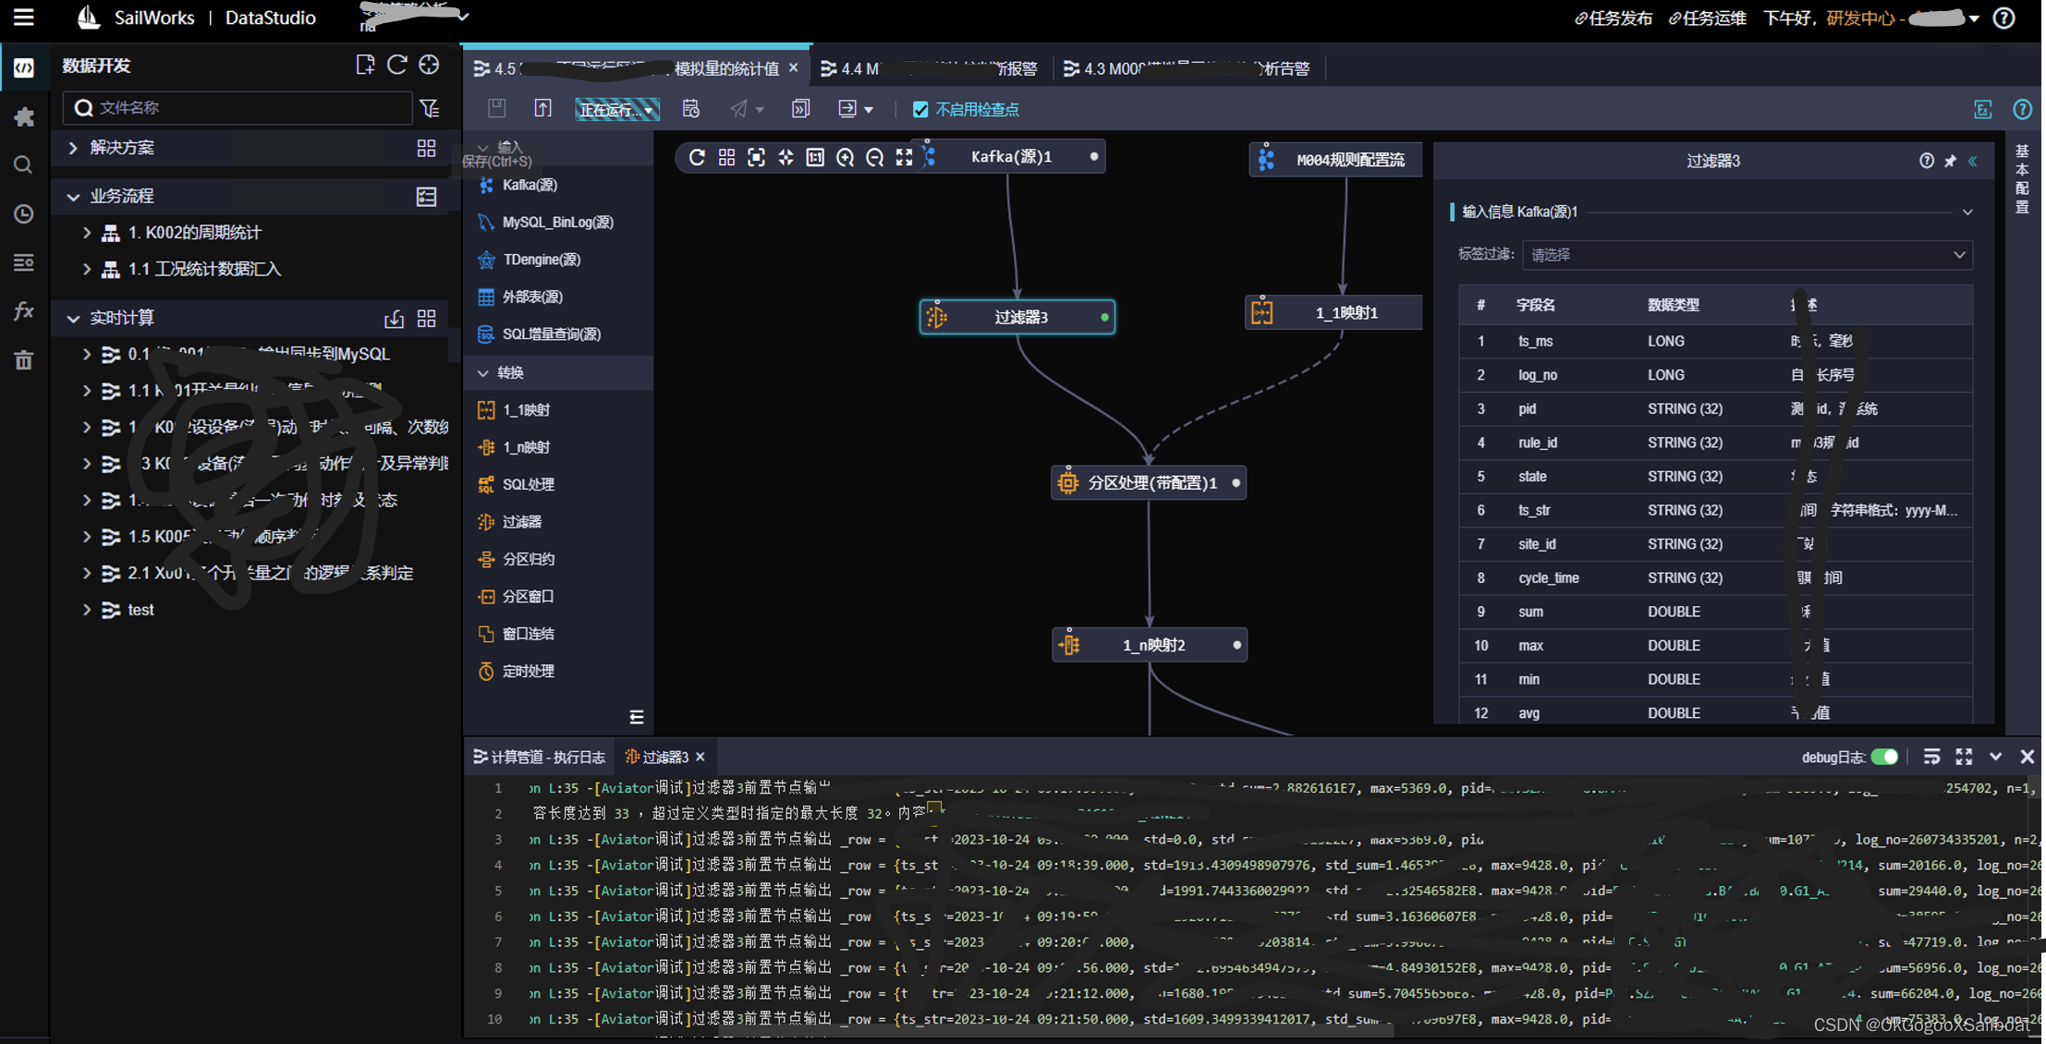Screen dimensions: 2046x1044
Task: Toggle the debug日志 switch
Action: (x=1884, y=757)
